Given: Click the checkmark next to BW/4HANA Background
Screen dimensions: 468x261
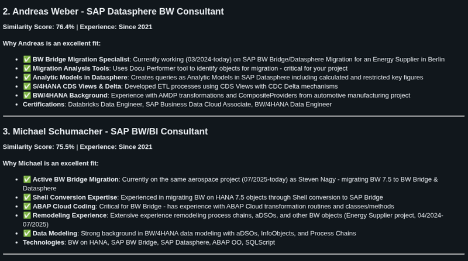Looking at the screenshot, I should tap(27, 95).
